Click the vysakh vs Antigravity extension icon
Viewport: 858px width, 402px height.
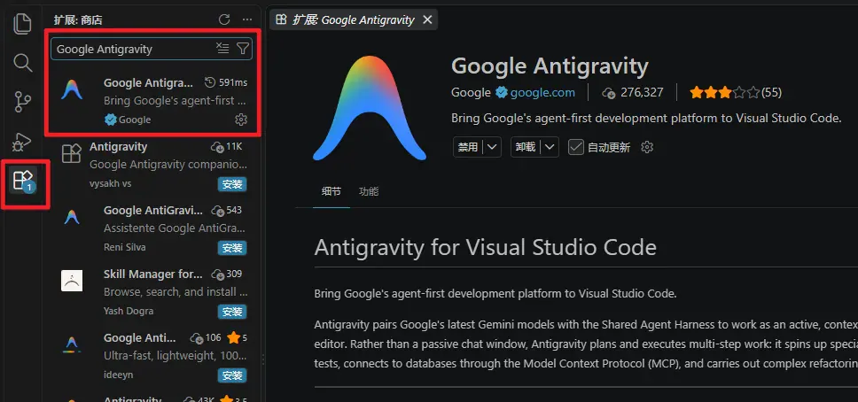[x=72, y=154]
